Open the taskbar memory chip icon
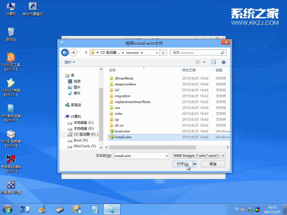 point(60,210)
